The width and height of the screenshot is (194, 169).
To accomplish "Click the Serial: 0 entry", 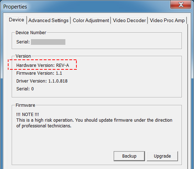I will coord(25,89).
